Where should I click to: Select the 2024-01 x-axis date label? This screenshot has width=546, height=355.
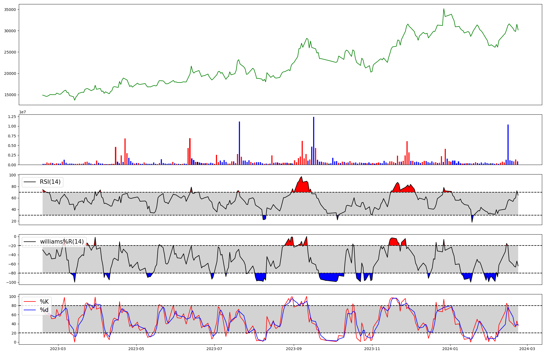[450, 349]
